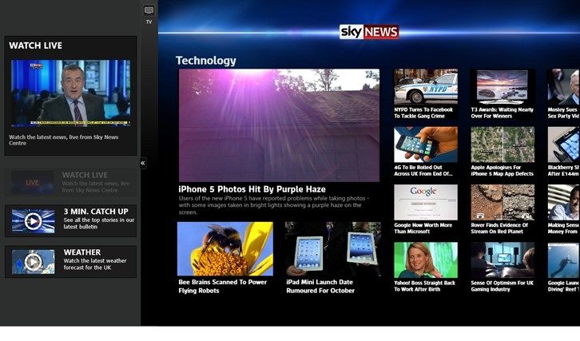
Task: Open the iPad Mini tablets thumbnail
Action: click(332, 249)
